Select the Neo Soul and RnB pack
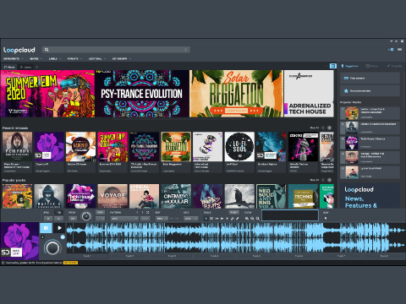Image resolution: width=406 pixels, height=304 pixels. coord(271,196)
